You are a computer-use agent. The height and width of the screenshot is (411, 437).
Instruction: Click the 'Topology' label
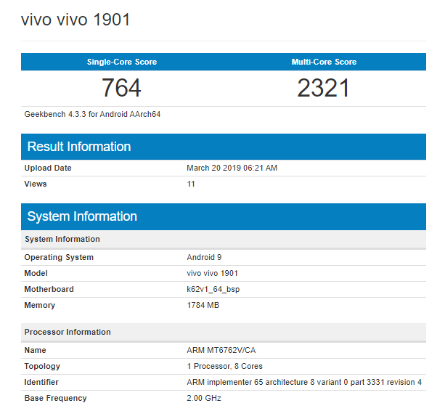coord(42,367)
